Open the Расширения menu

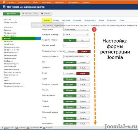pyautogui.click(x=74, y=2)
